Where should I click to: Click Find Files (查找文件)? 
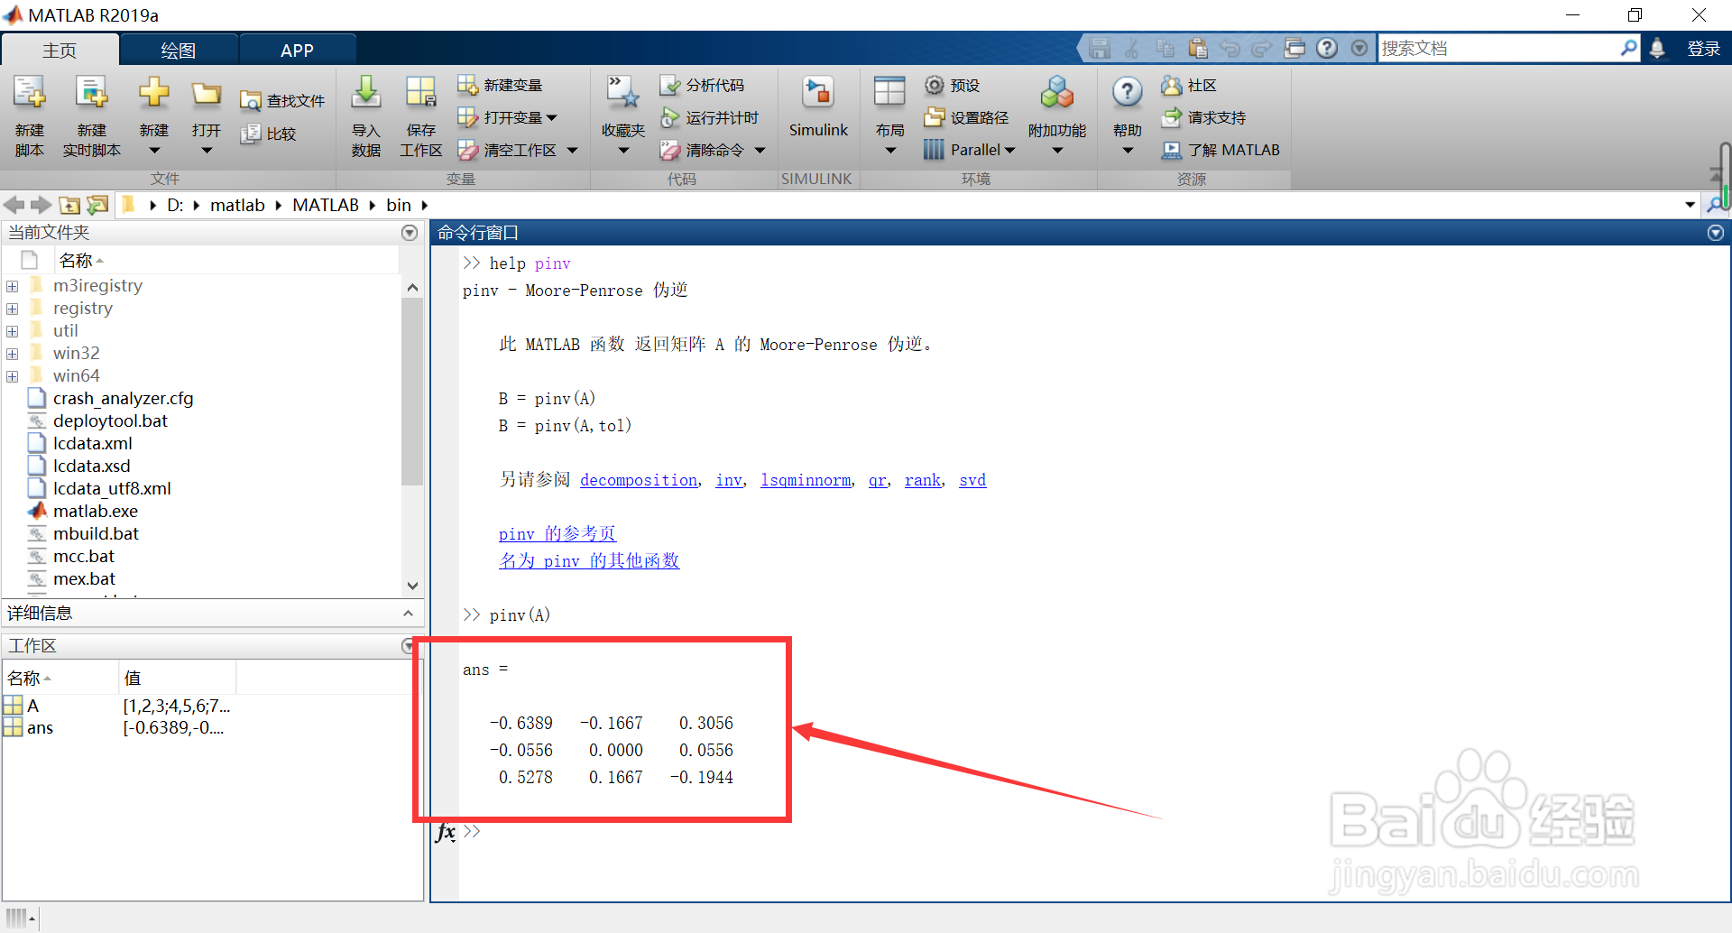point(282,101)
